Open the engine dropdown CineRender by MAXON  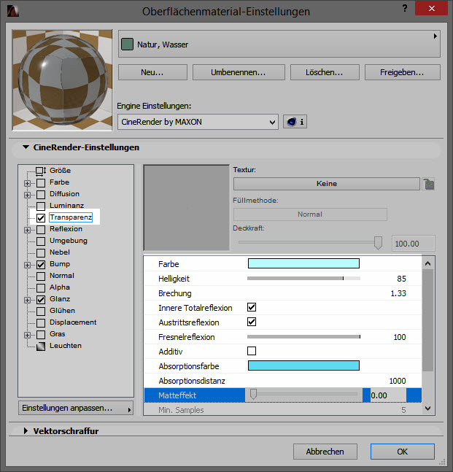tap(198, 122)
